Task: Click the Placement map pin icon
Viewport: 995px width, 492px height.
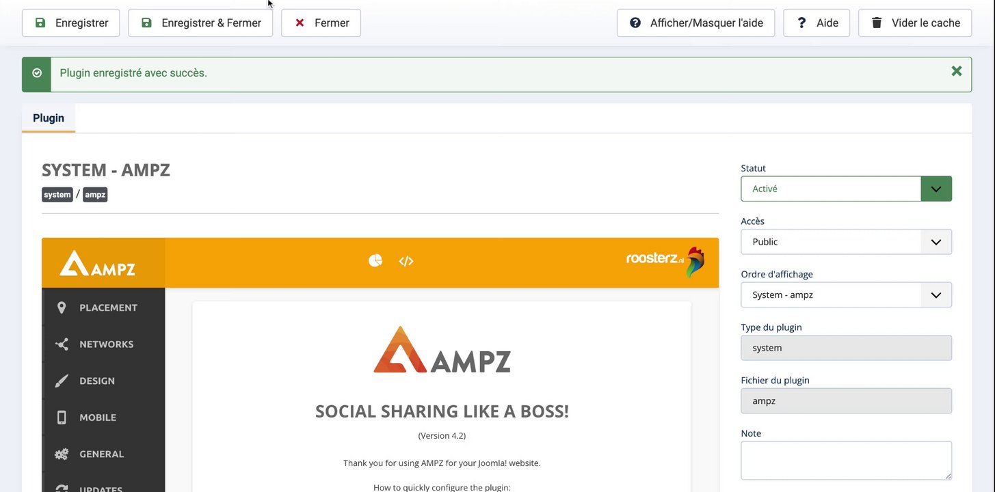Action: [x=62, y=307]
